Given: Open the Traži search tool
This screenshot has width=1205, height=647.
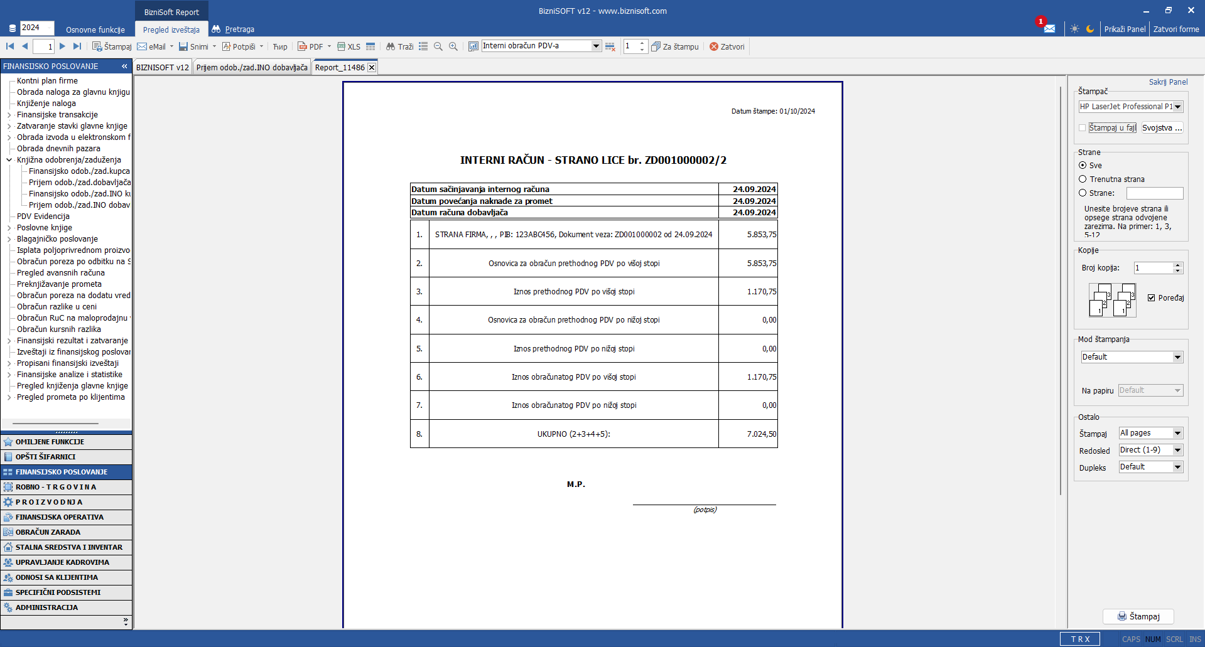Looking at the screenshot, I should point(399,46).
